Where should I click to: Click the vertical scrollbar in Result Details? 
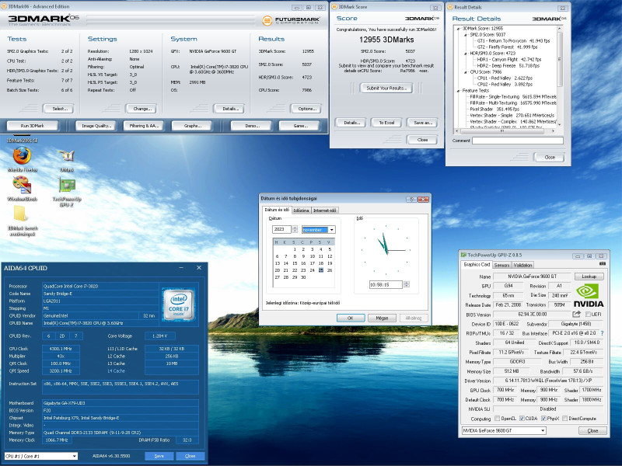[x=560, y=76]
